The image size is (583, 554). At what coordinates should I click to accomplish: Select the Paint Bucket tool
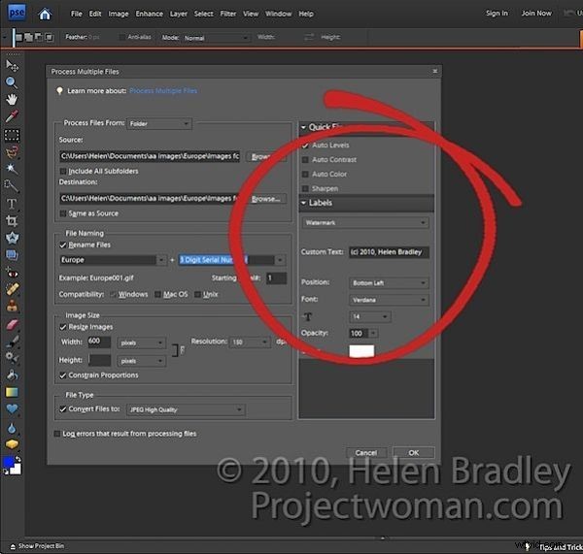tap(12, 375)
